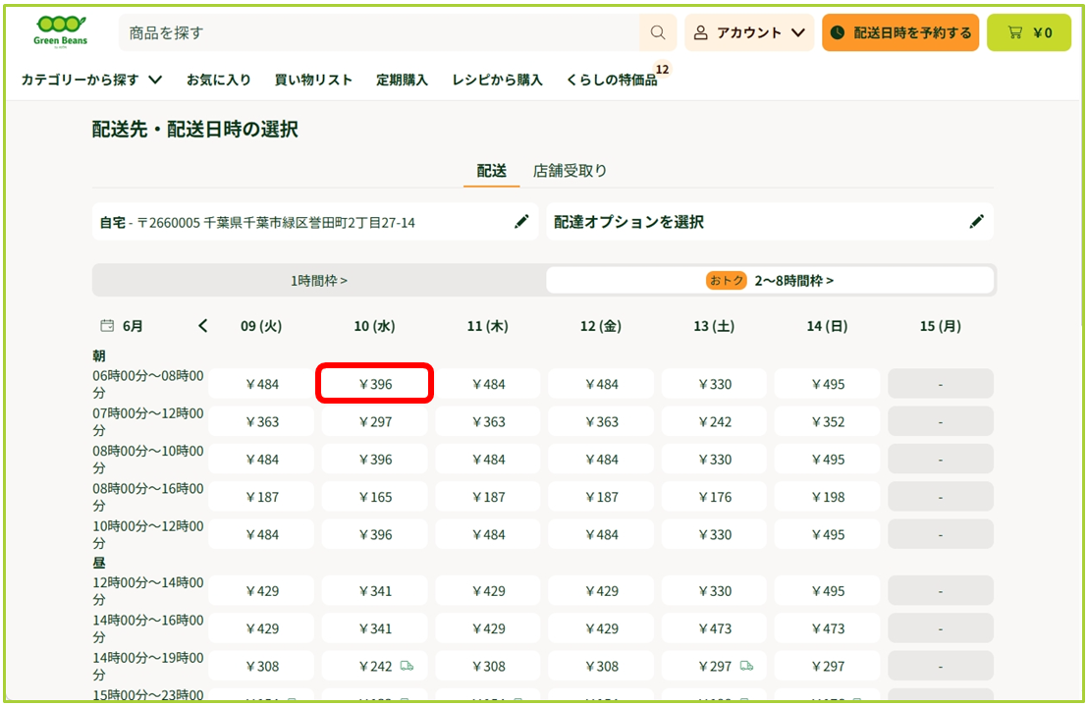The image size is (1088, 707).
Task: Open お気に入り in navigation
Action: coord(219,80)
